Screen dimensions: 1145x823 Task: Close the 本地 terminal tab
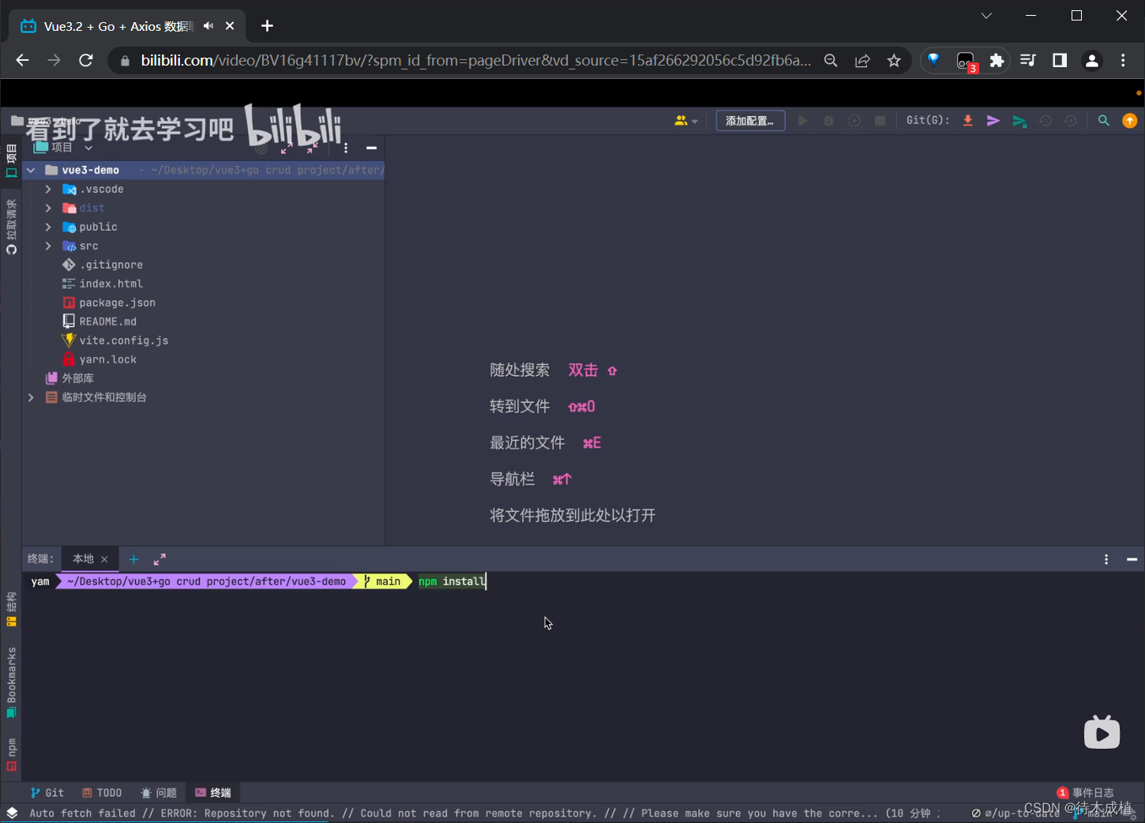pyautogui.click(x=104, y=559)
